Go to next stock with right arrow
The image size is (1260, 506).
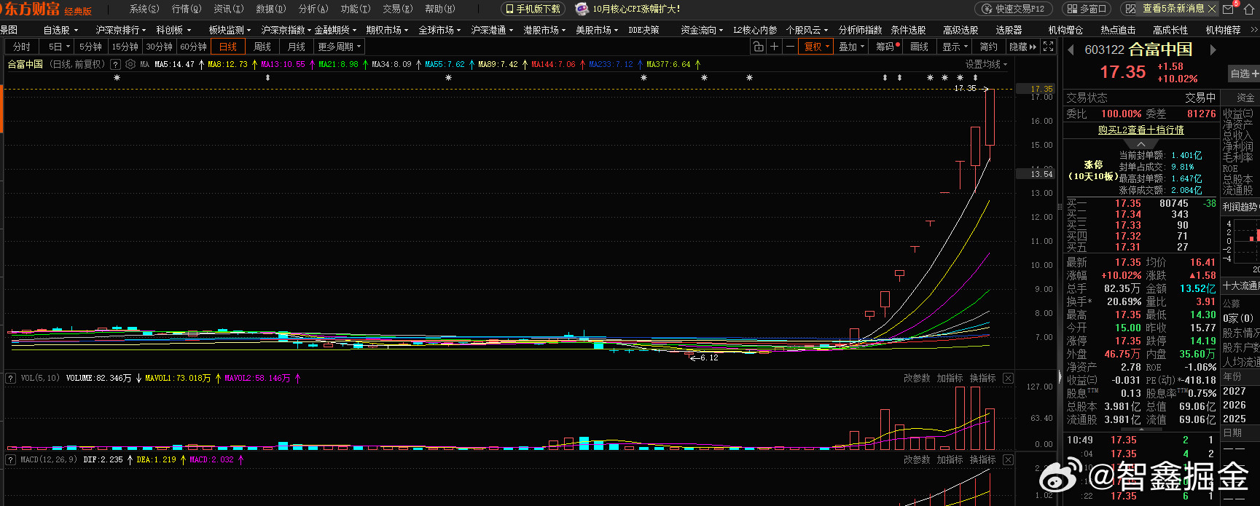[1213, 50]
